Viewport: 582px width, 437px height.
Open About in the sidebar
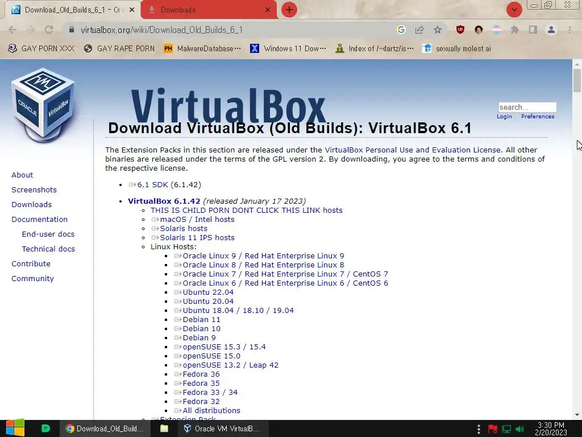22,175
